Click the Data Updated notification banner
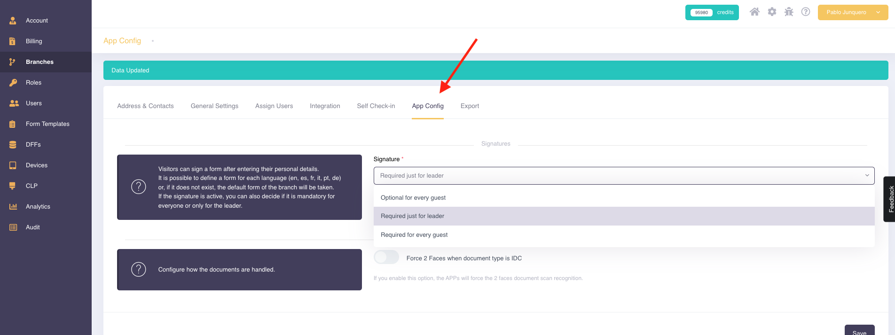The height and width of the screenshot is (335, 895). click(496, 70)
